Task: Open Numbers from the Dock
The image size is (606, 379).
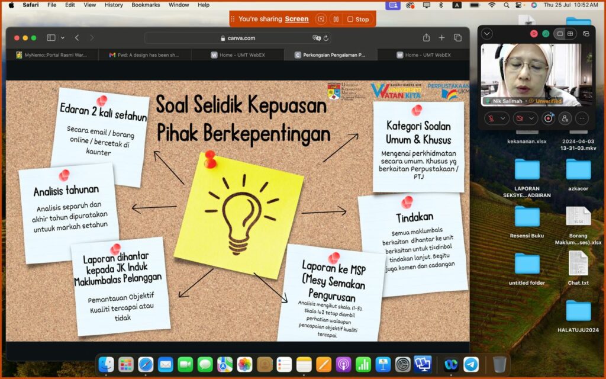Action: 363,364
